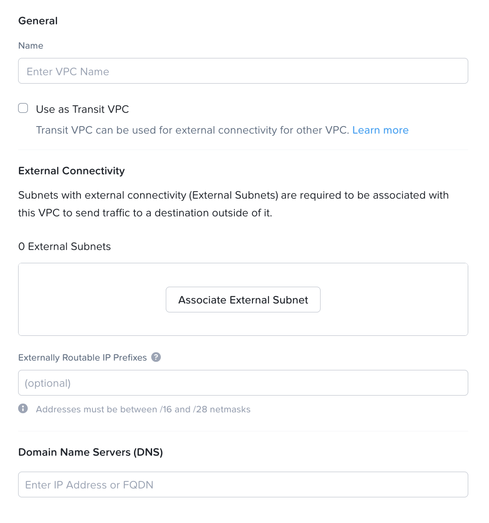Screen dimensions: 489x523
Task: Click the Domain Name Servers (DNS) heading
Action: (x=91, y=452)
